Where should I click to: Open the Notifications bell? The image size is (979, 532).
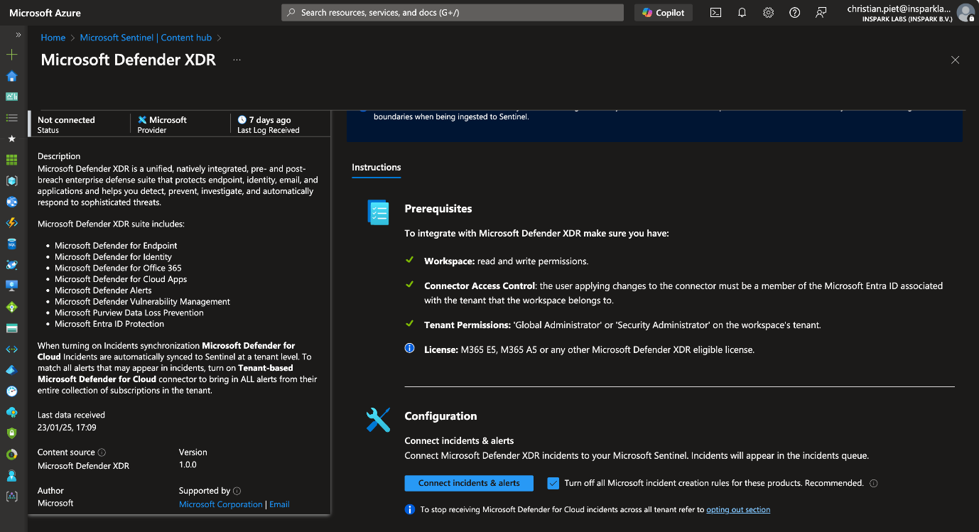pyautogui.click(x=742, y=12)
